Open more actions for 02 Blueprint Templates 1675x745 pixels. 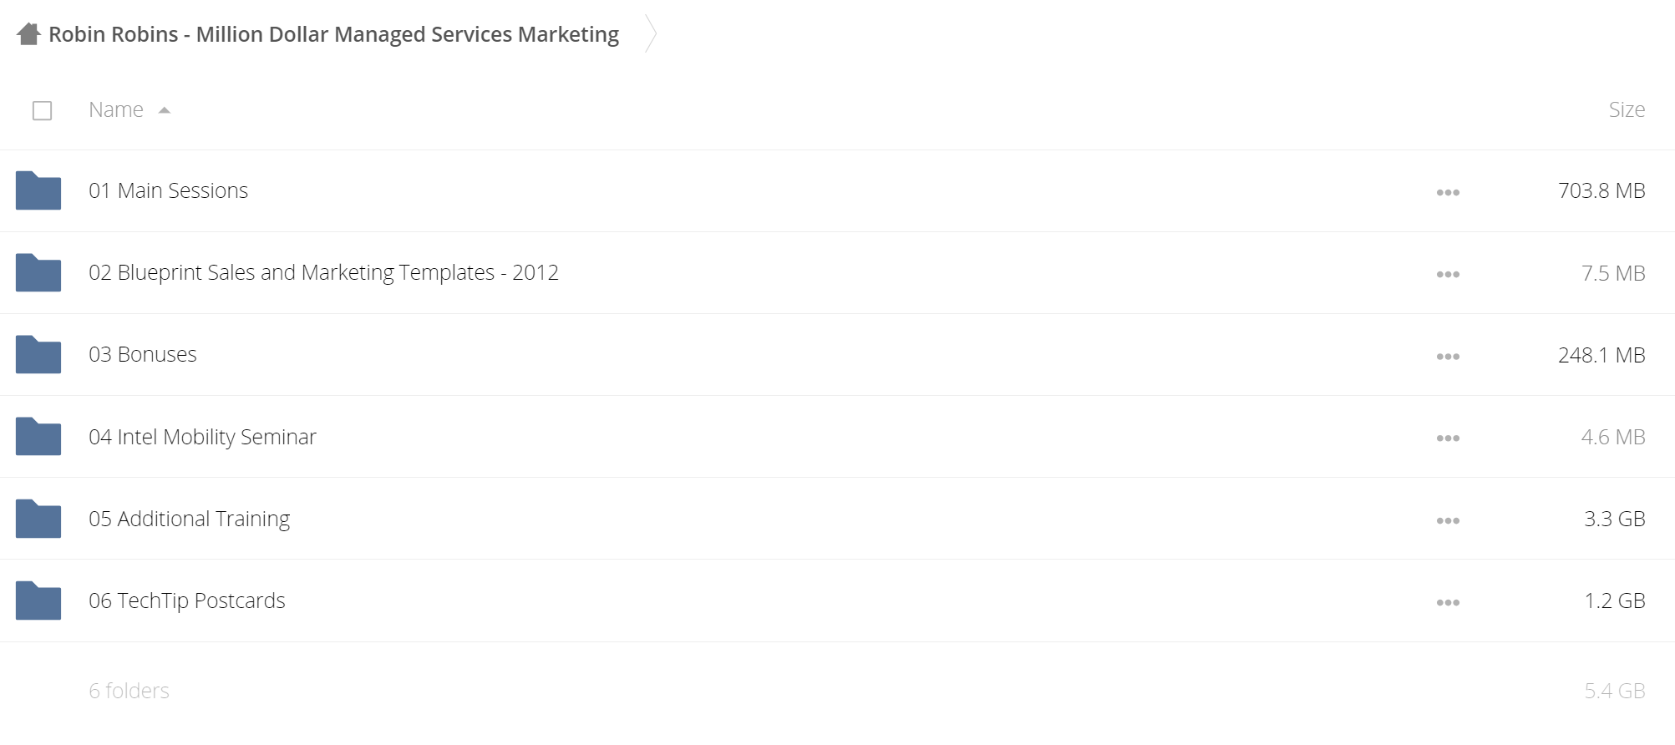tap(1448, 274)
